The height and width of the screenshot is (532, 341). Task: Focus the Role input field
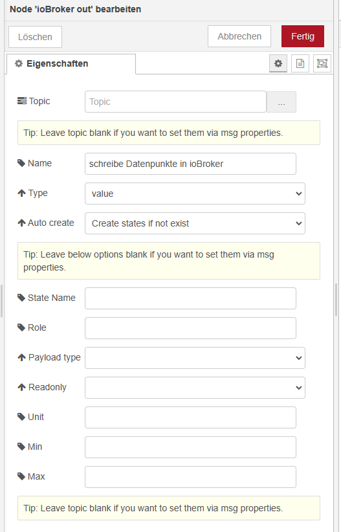tap(190, 328)
